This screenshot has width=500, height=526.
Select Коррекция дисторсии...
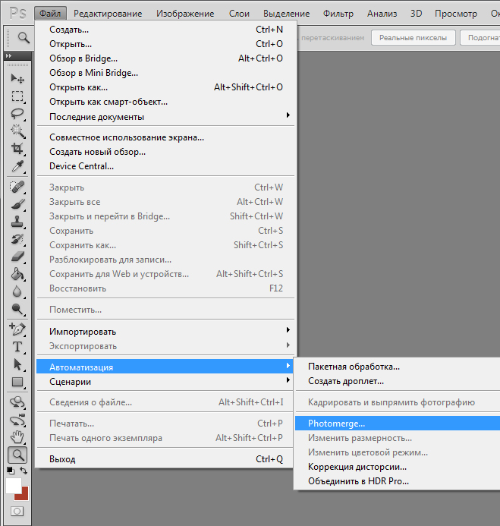[x=398, y=467]
